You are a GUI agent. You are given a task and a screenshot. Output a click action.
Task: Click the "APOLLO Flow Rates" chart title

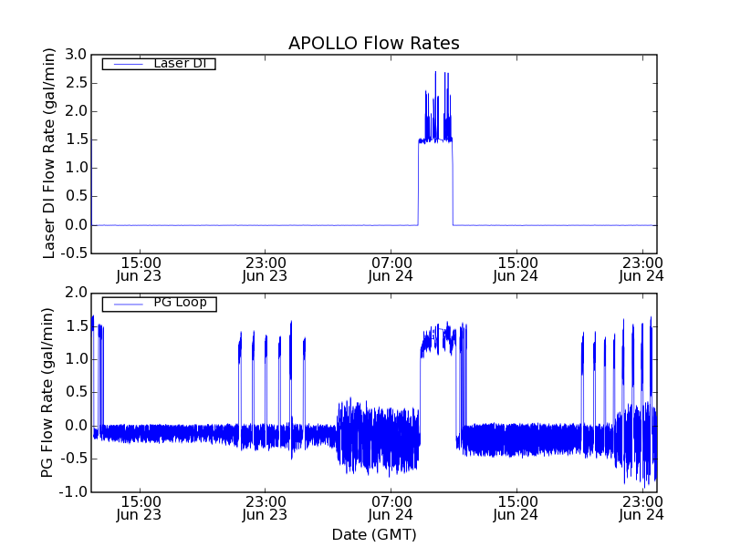[374, 43]
